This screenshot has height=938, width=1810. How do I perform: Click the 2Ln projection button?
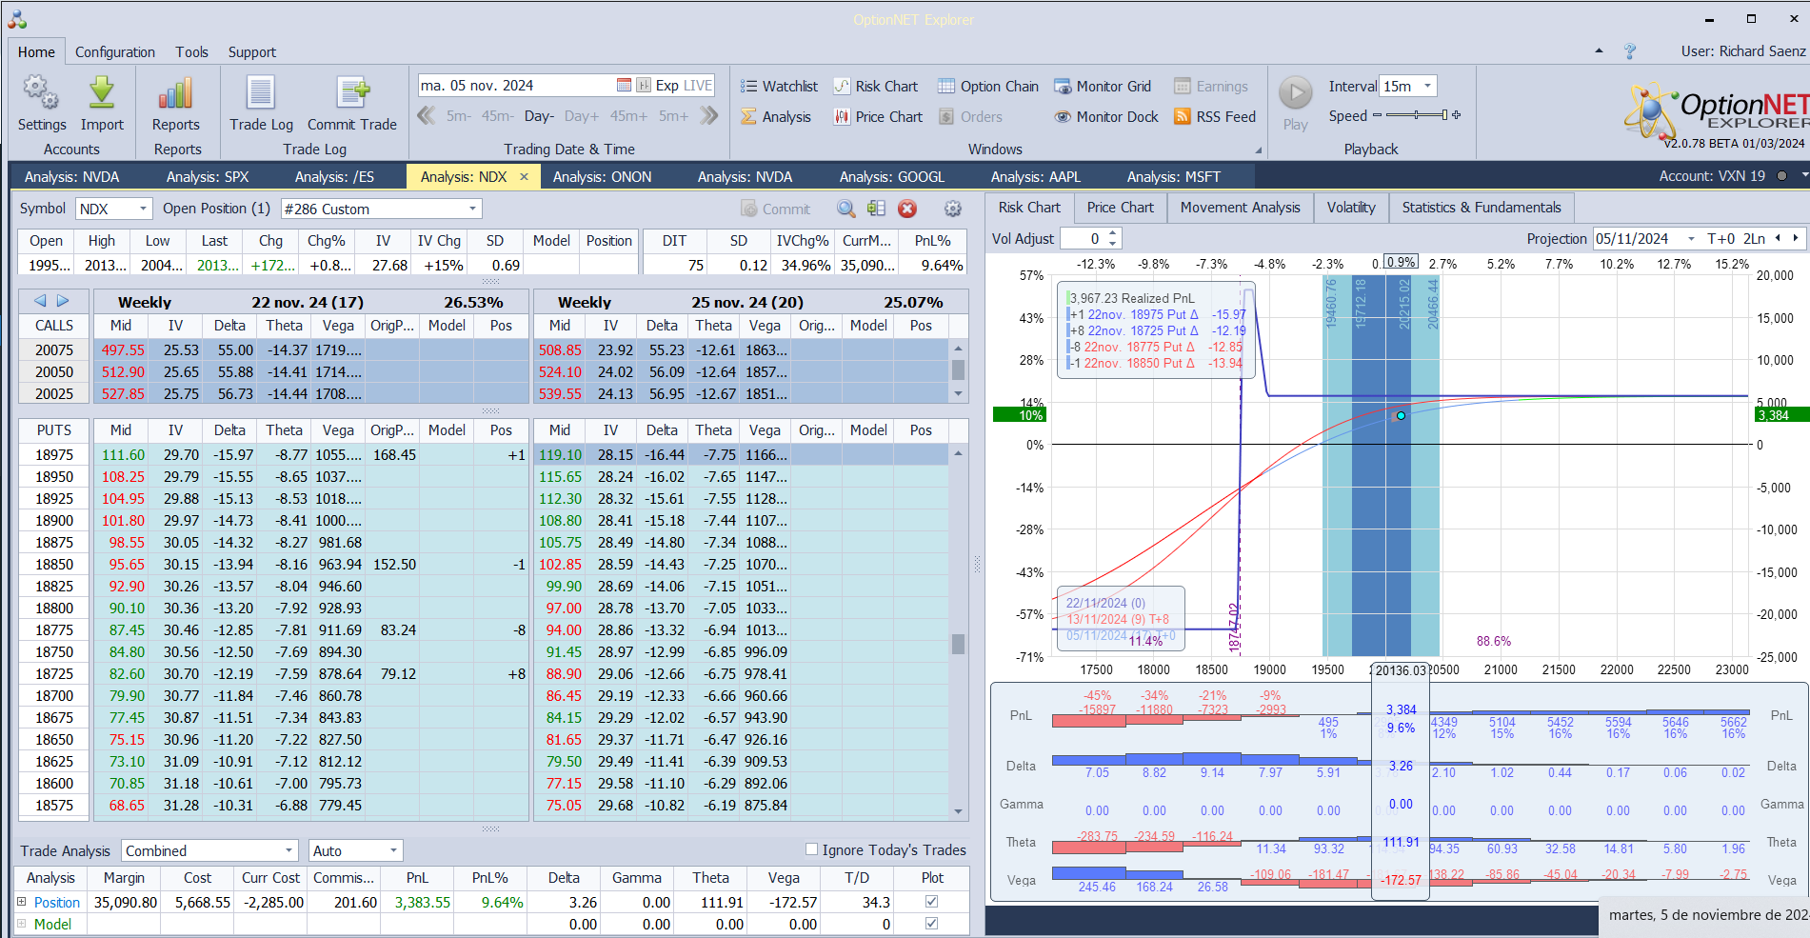pos(1754,238)
